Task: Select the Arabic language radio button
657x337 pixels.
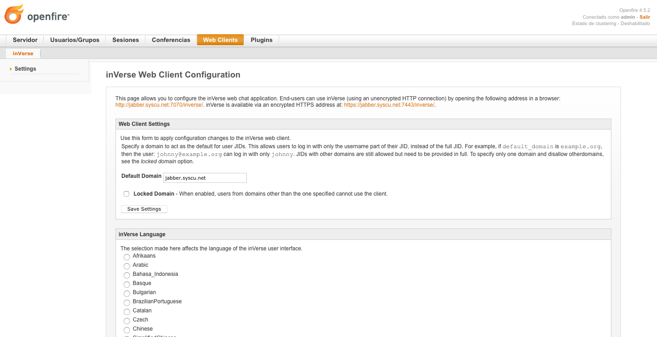Action: pos(127,266)
